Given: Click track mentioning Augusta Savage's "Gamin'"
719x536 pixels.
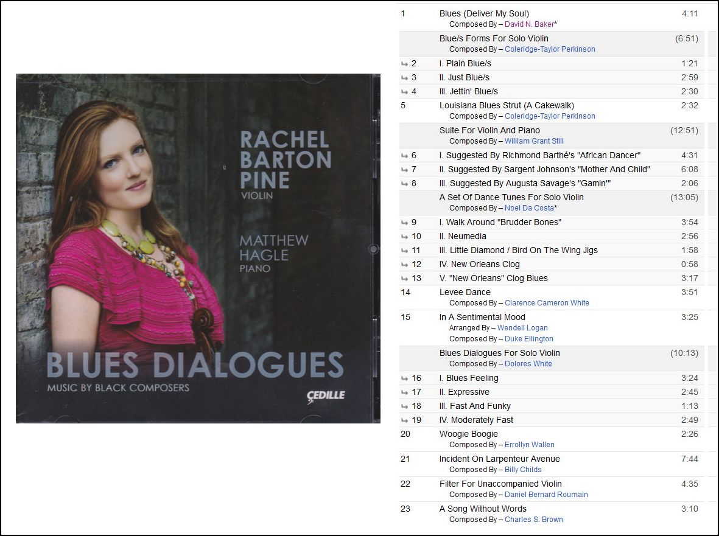Looking at the screenshot, I should [x=525, y=184].
